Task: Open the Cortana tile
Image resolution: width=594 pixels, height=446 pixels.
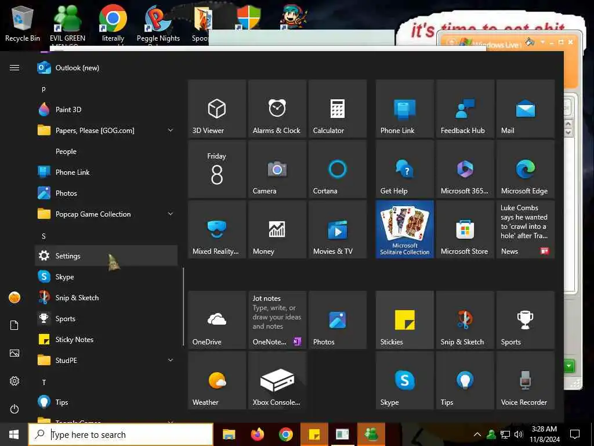Action: 338,169
